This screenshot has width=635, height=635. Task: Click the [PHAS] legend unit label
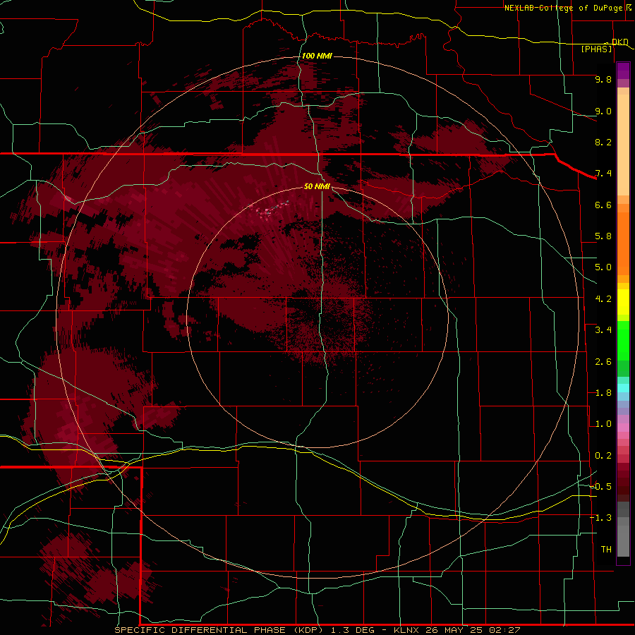(x=596, y=49)
